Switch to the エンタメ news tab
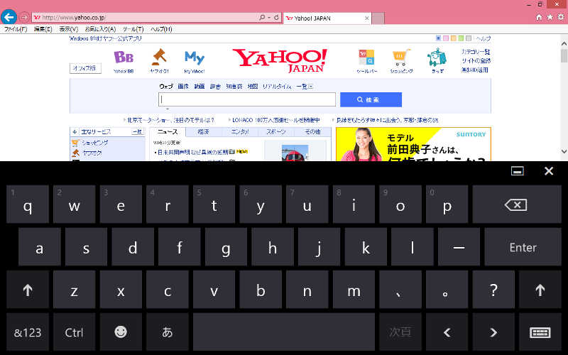The height and width of the screenshot is (355, 568). 240,132
